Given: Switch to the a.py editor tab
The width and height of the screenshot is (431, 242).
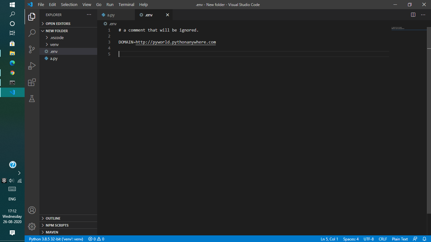Looking at the screenshot, I should click(110, 15).
